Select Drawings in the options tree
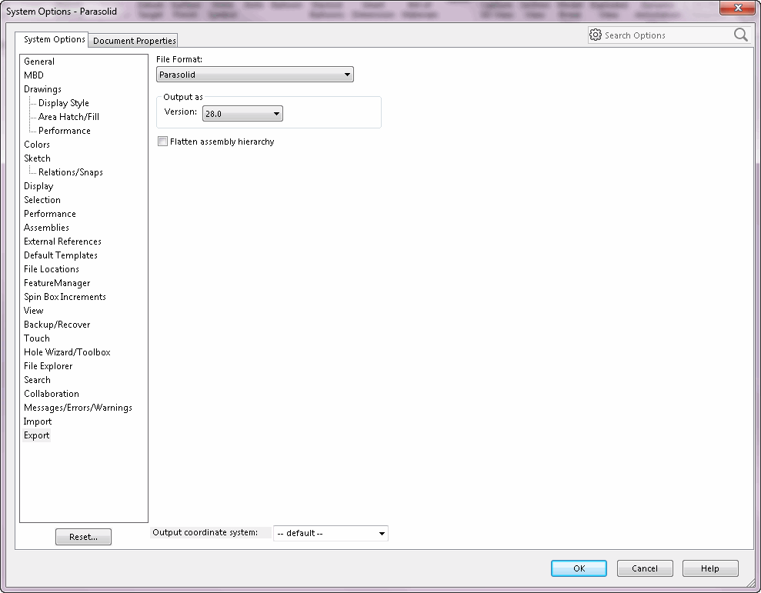The width and height of the screenshot is (761, 593). [x=43, y=89]
